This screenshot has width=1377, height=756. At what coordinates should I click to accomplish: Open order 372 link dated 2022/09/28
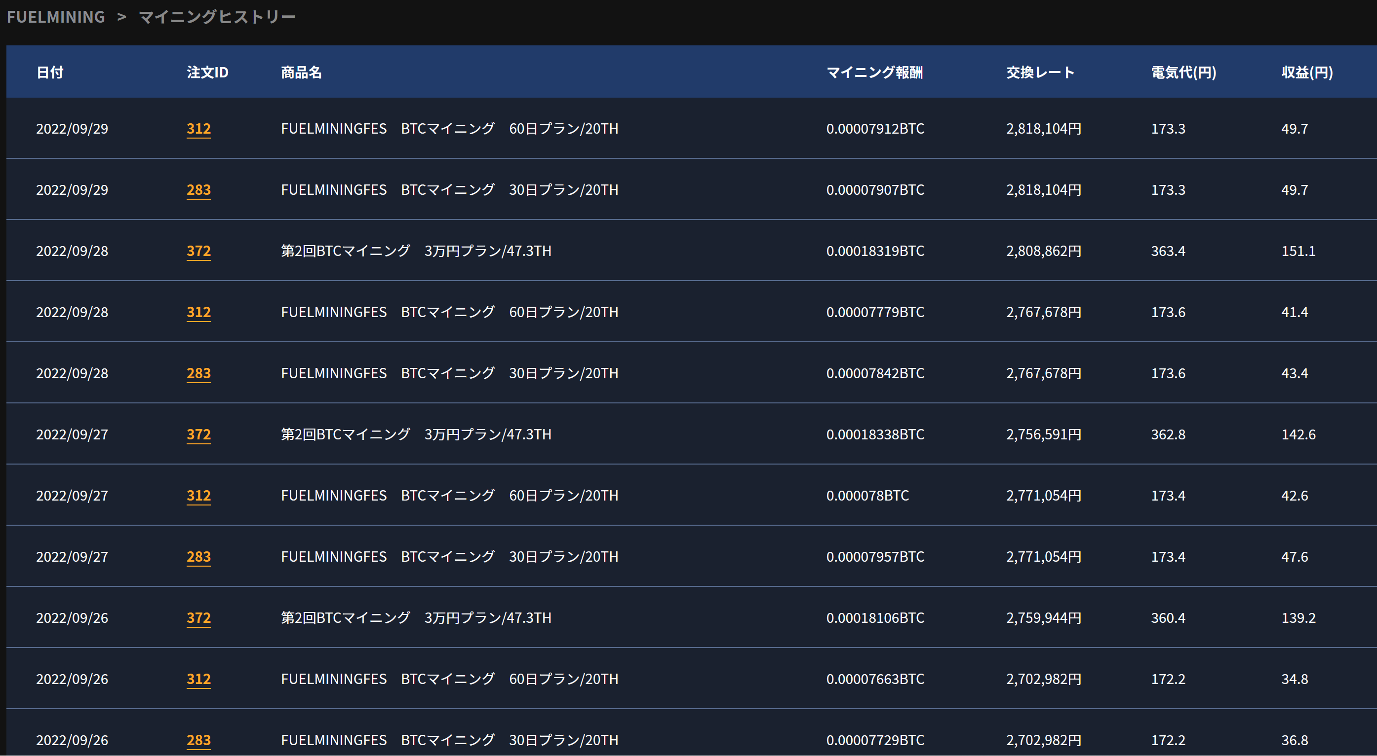coord(198,251)
